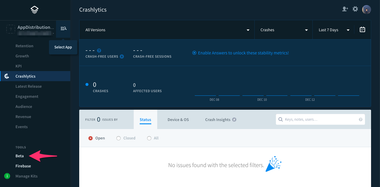Open Retention in the sidebar

tap(24, 46)
